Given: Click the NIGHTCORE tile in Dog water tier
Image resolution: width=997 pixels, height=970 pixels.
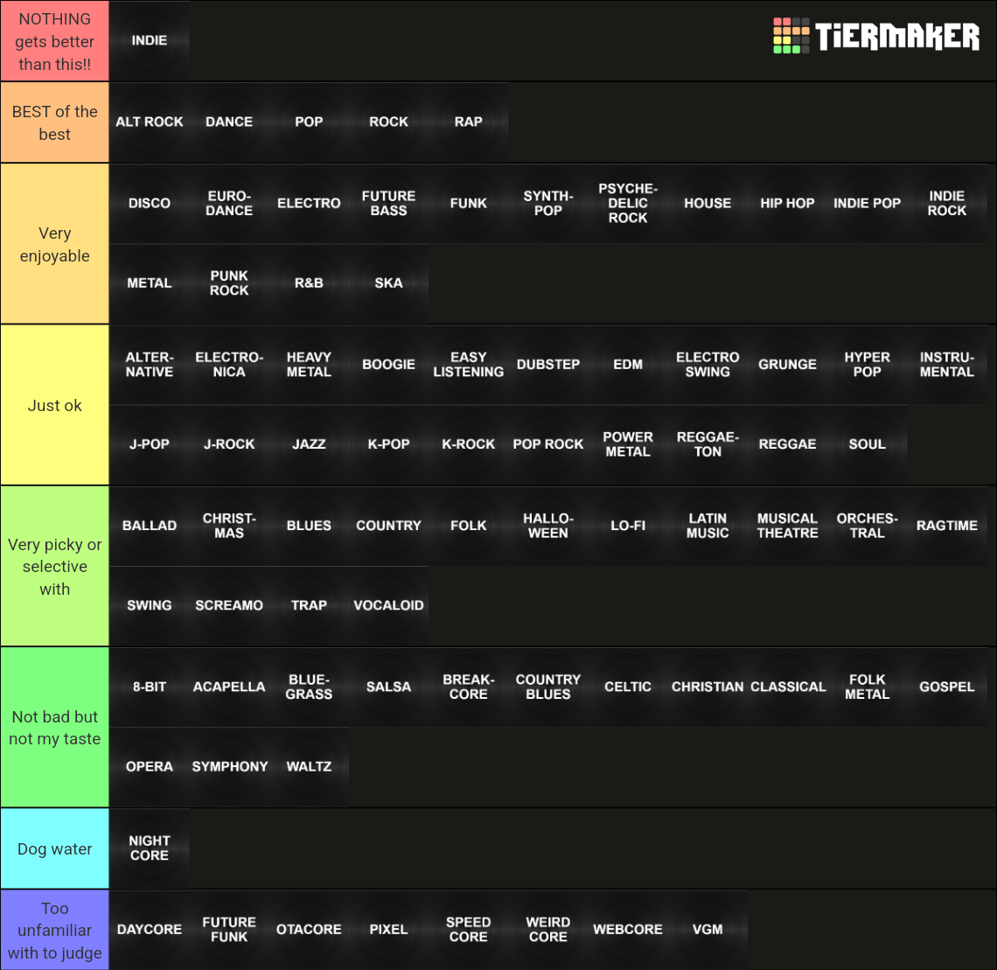Looking at the screenshot, I should 149,848.
